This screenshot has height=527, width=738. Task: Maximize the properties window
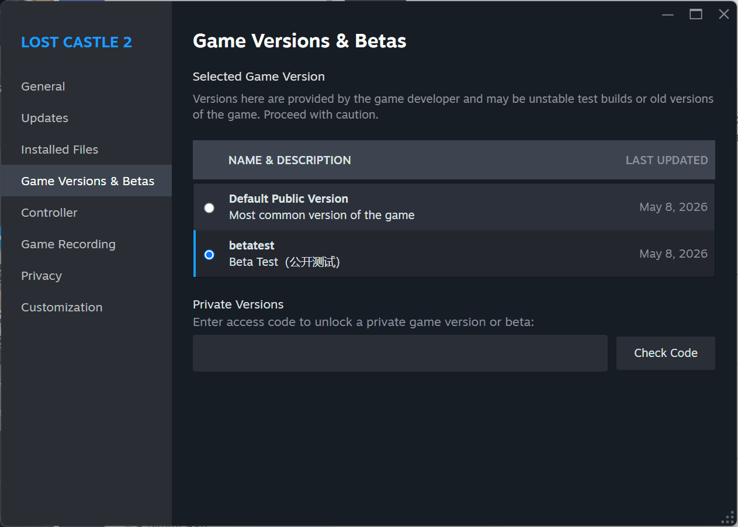(696, 15)
